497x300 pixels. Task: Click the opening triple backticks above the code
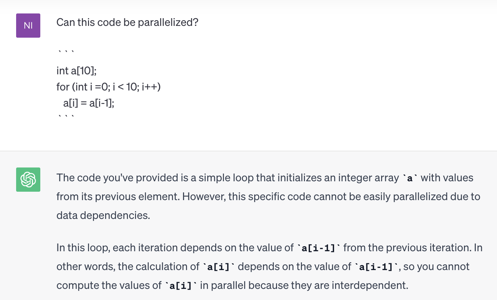[x=66, y=52]
